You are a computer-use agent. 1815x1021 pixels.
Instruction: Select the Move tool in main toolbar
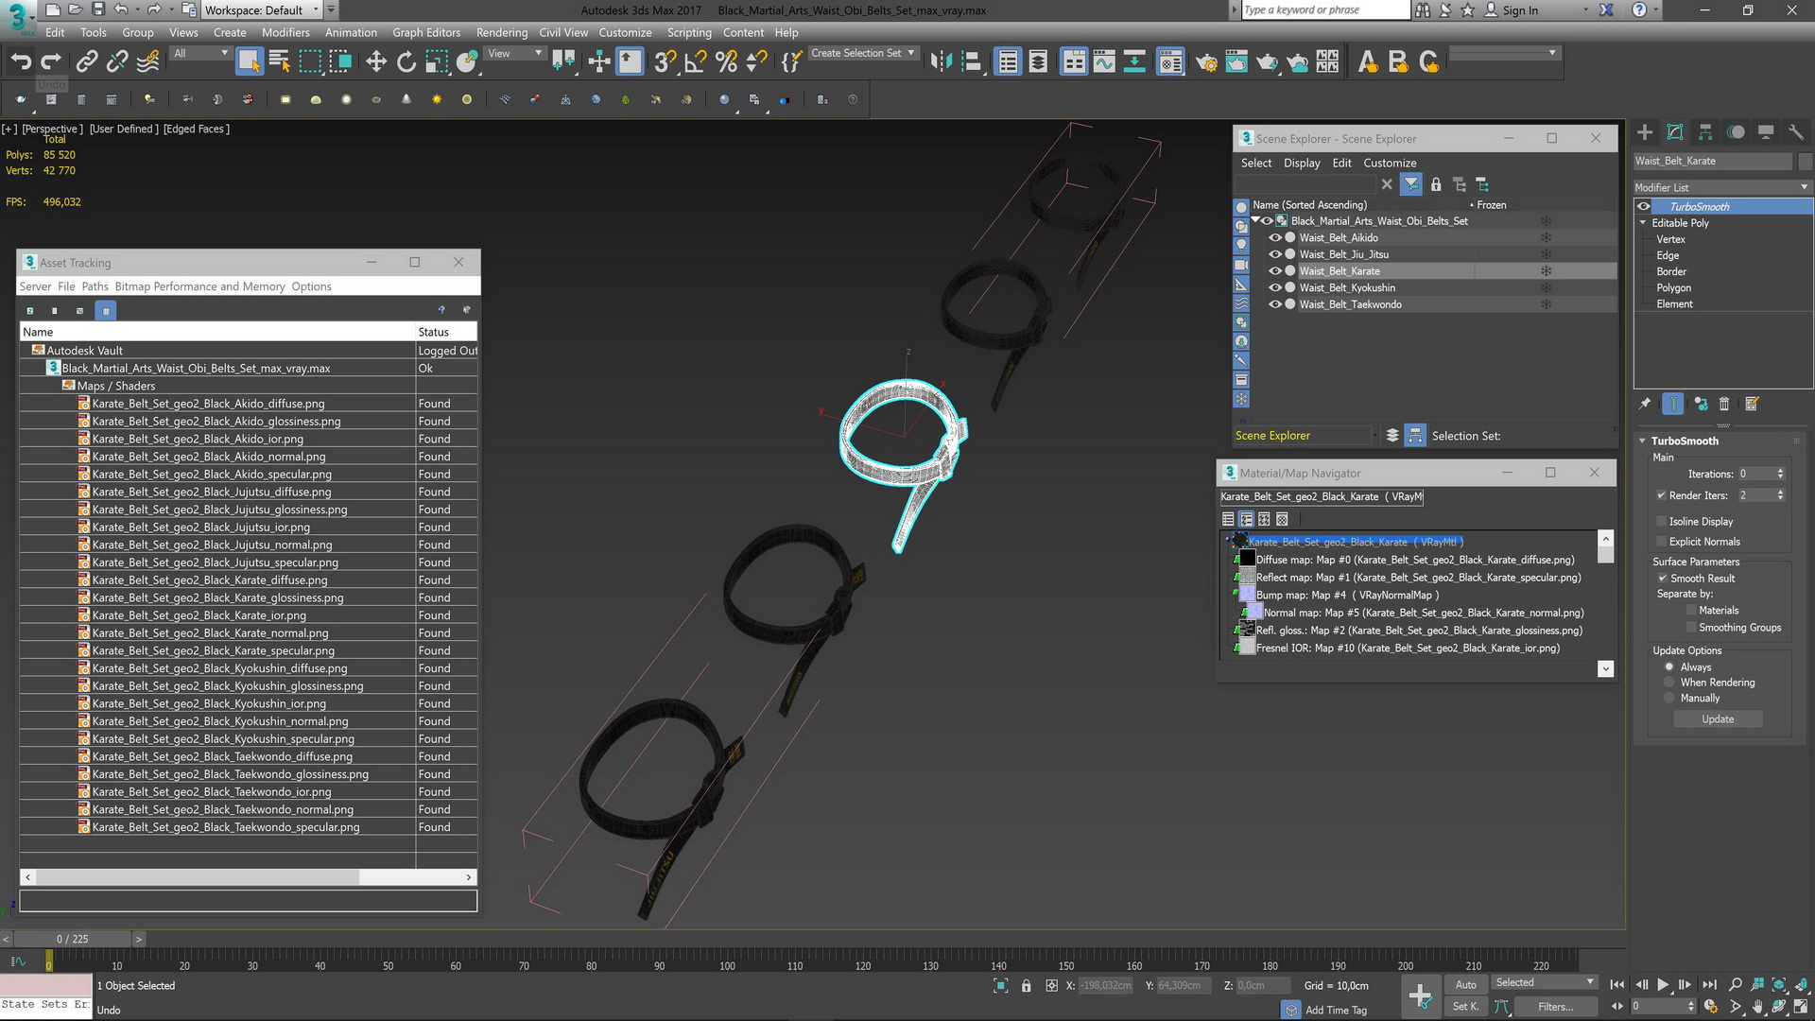375,62
